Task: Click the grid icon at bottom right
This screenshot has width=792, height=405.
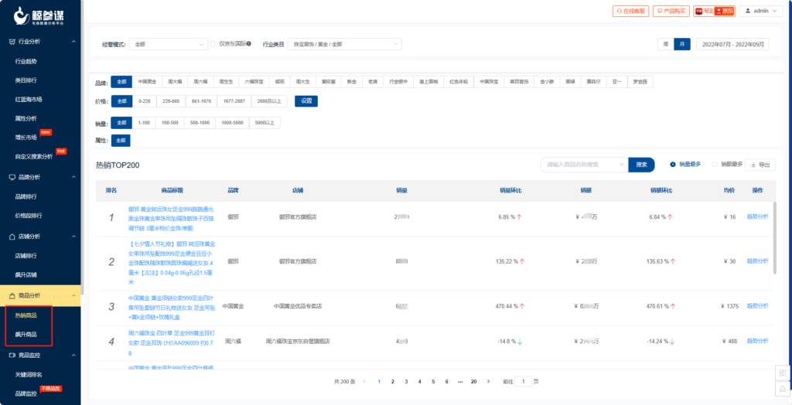Action: 782,373
